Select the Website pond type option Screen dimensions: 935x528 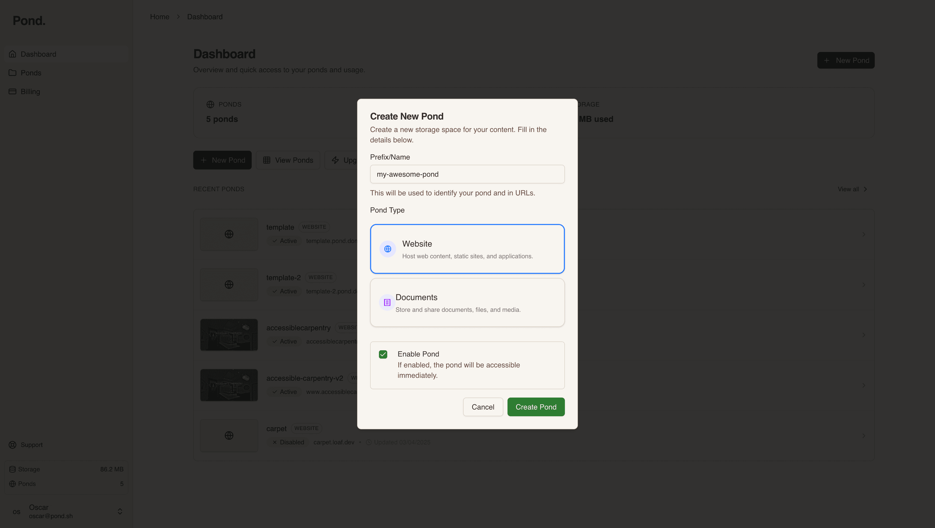(x=467, y=249)
